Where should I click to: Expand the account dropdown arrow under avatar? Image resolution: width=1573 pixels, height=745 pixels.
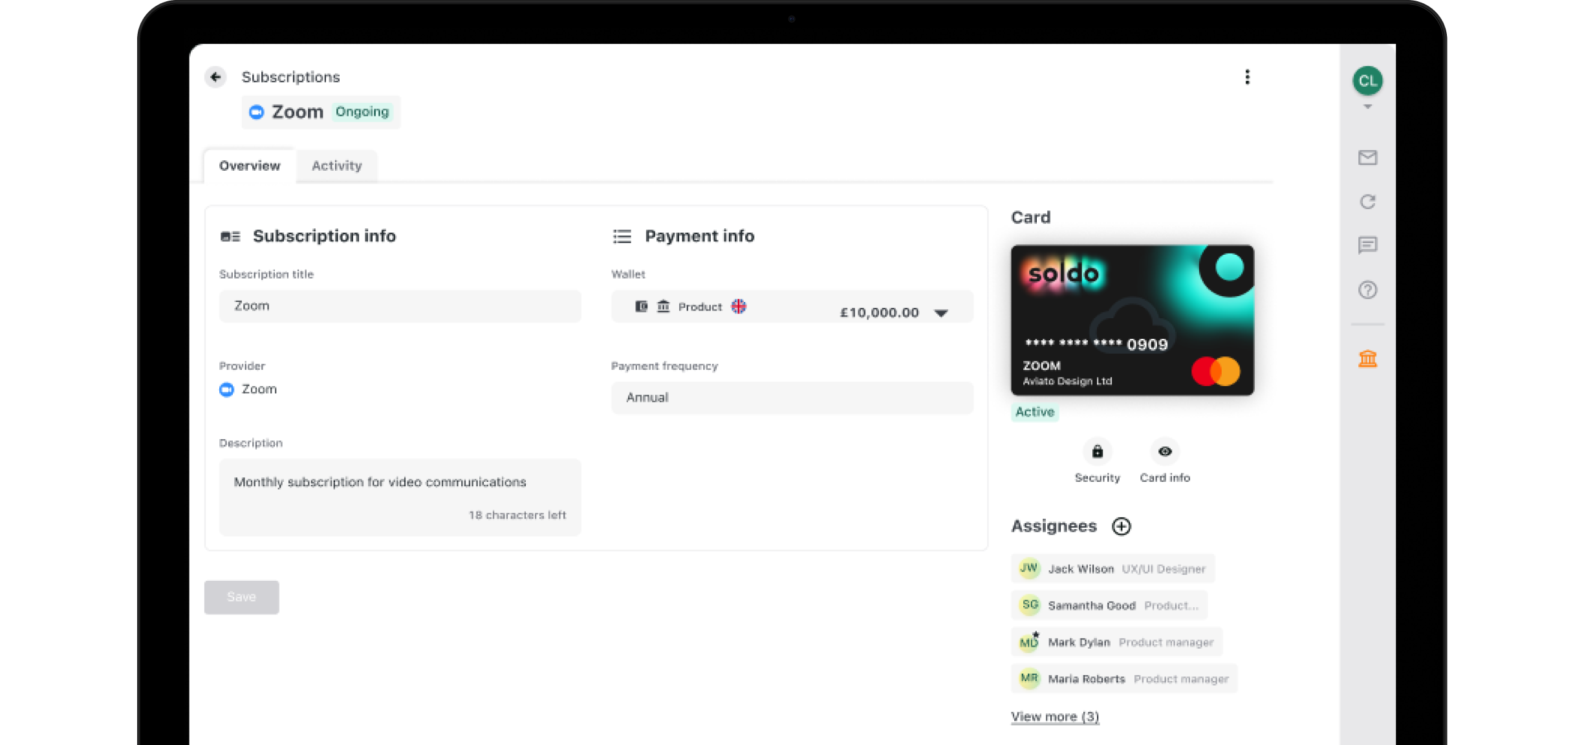pos(1367,107)
